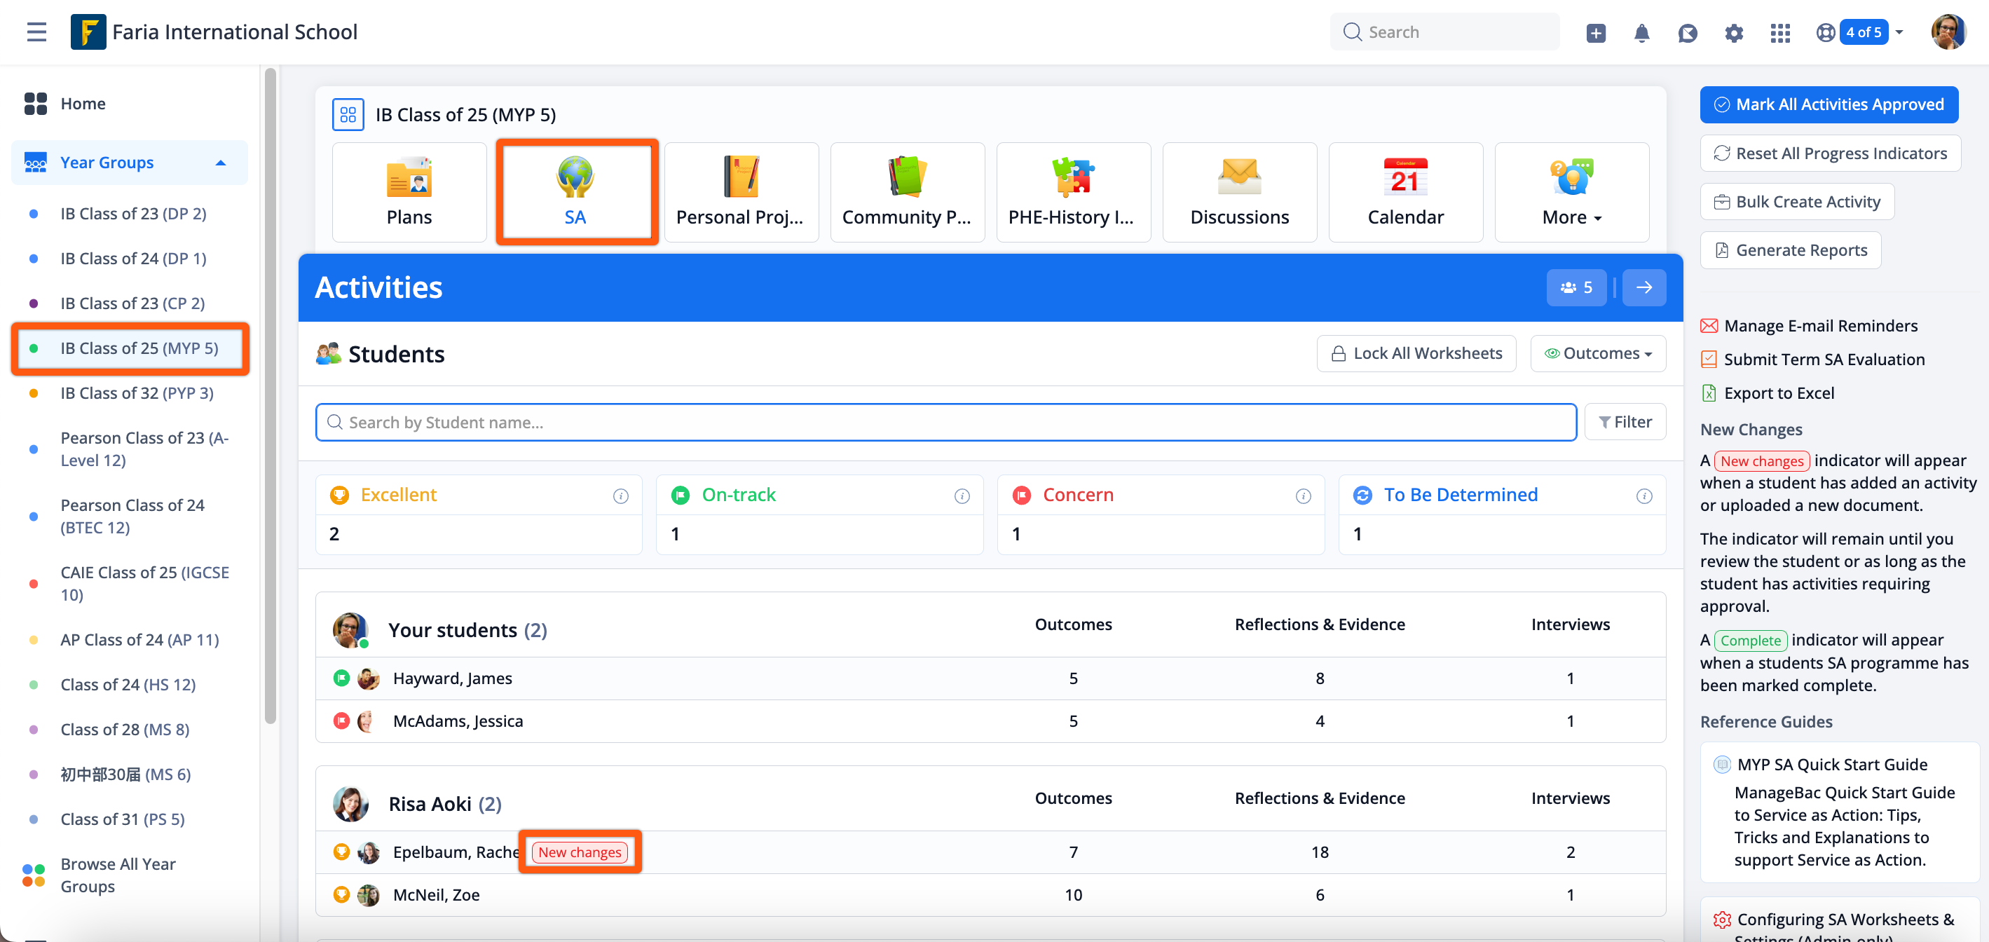Screen dimensions: 1989x942
Task: Open Class of 31 (PS 5)
Action: click(x=122, y=819)
